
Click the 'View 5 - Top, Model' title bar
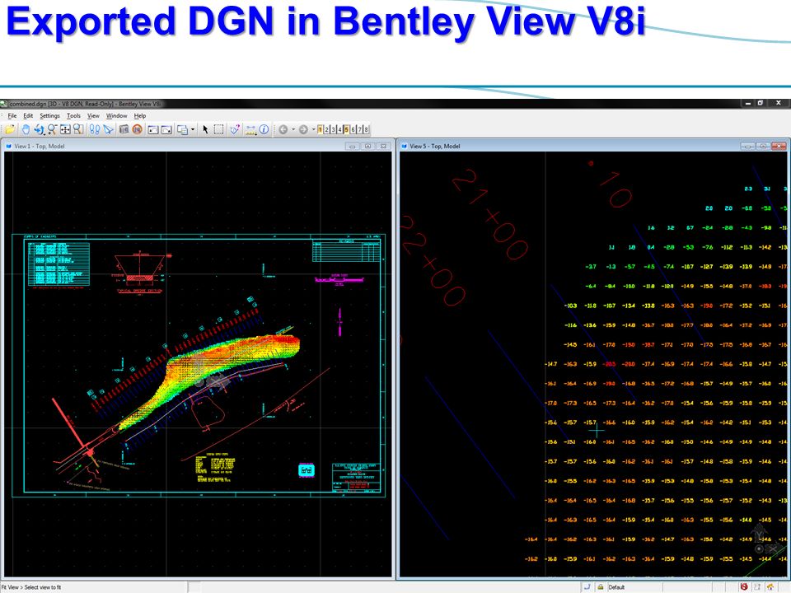coord(594,147)
